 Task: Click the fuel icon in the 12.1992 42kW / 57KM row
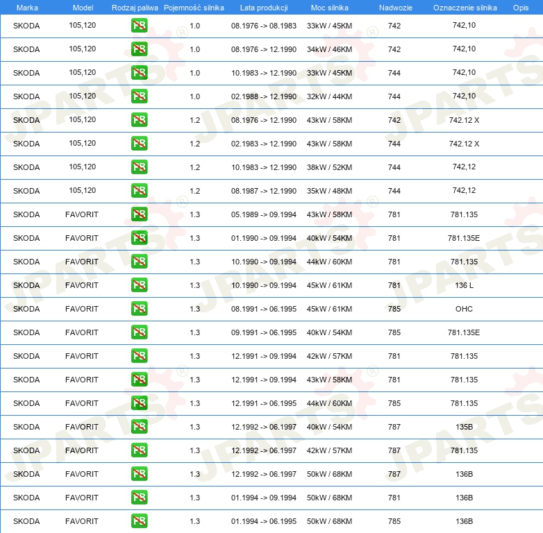coord(139,450)
